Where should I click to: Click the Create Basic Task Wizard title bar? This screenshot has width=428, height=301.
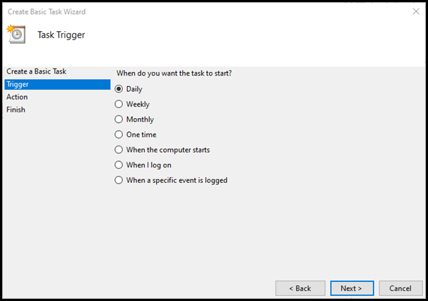[47, 12]
